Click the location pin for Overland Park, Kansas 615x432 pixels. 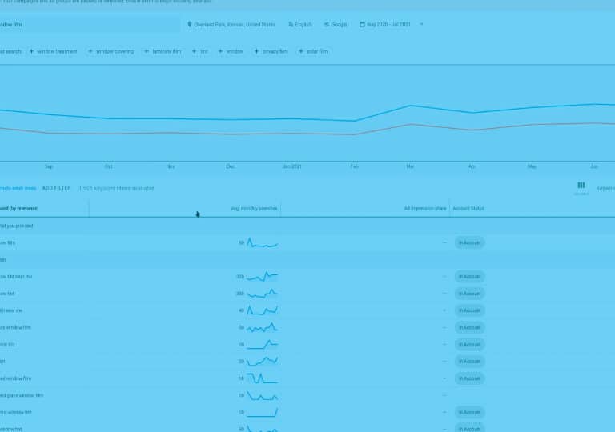(190, 25)
